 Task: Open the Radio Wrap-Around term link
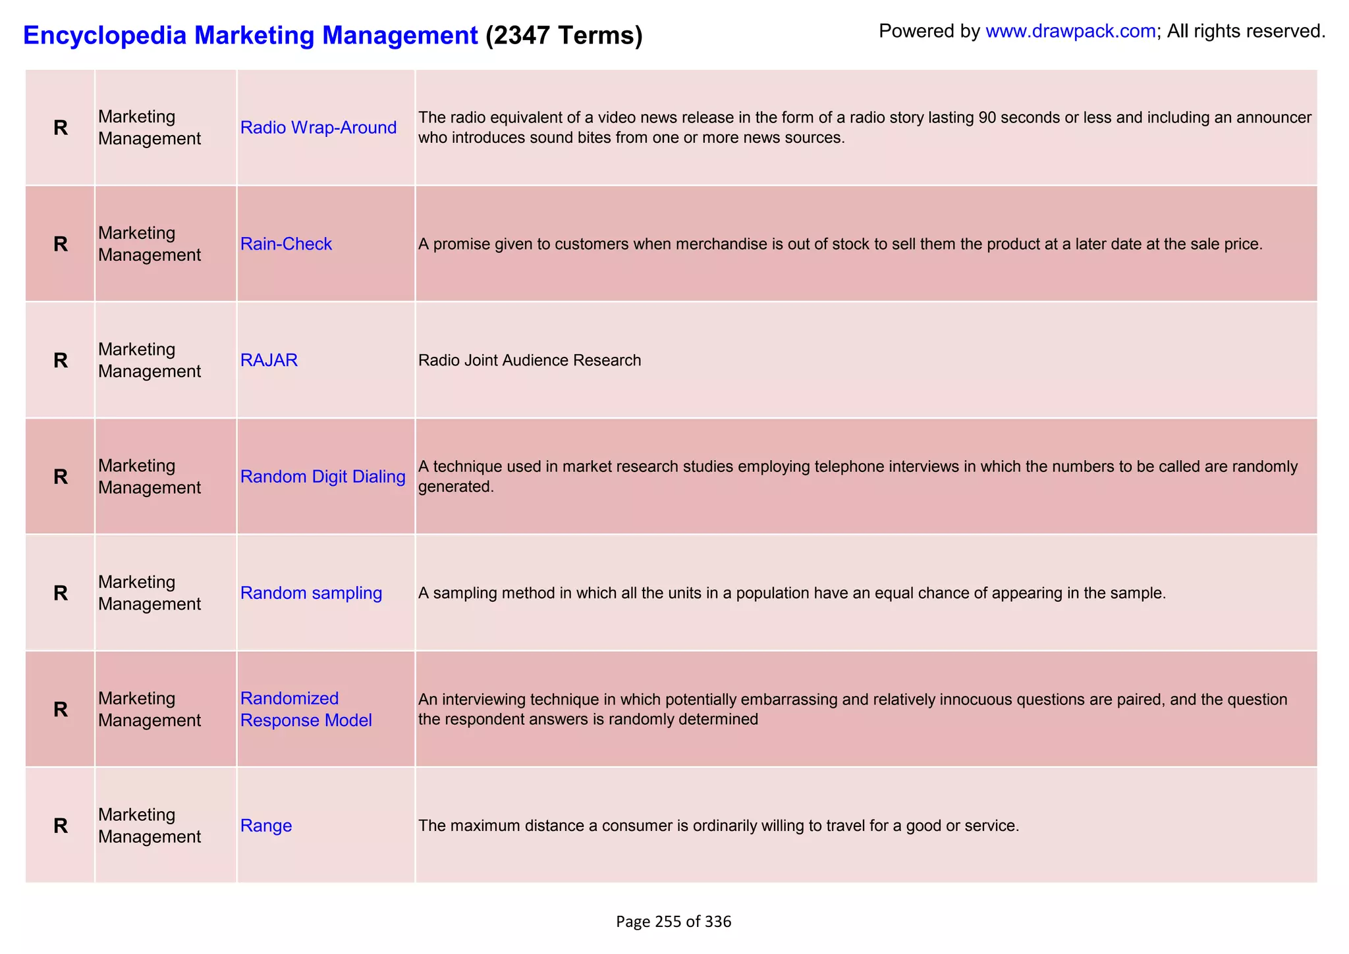(318, 128)
